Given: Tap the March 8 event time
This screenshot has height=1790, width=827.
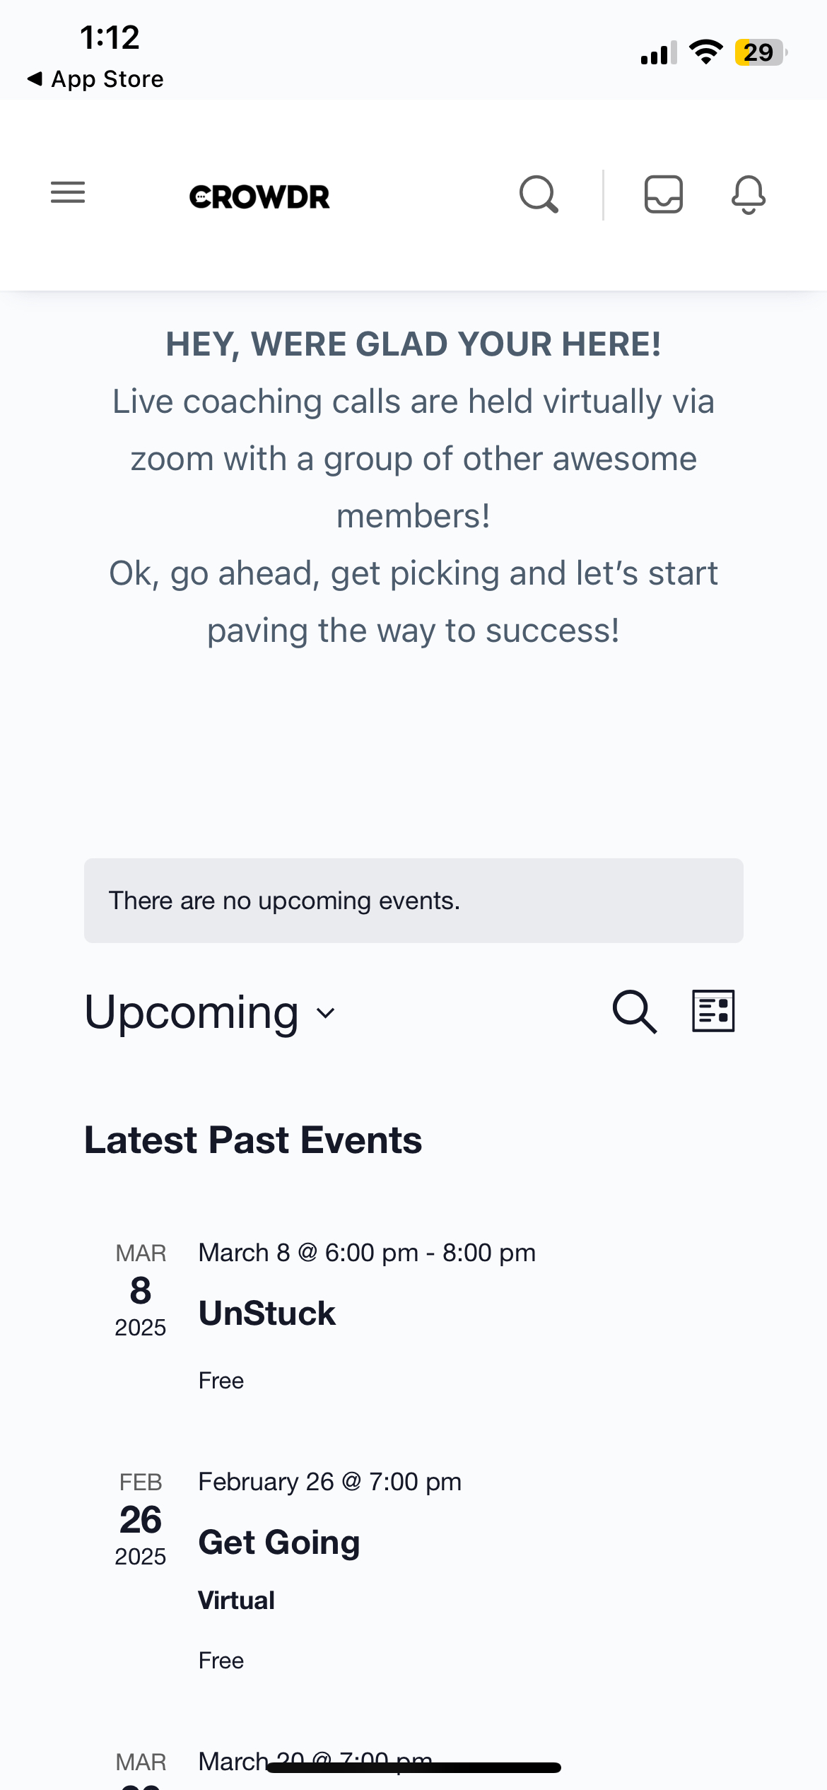Looking at the screenshot, I should pyautogui.click(x=367, y=1253).
